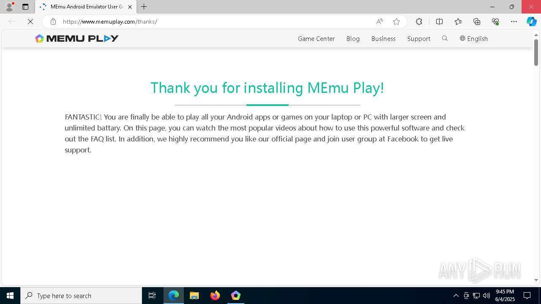541x304 pixels.
Task: Add this page to favorites star
Action: coord(396,22)
